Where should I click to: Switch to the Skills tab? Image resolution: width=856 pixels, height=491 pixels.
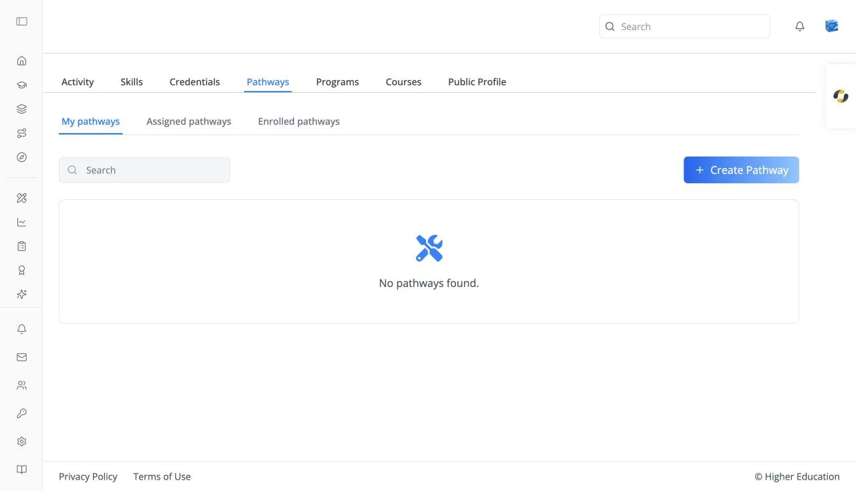coord(132,82)
